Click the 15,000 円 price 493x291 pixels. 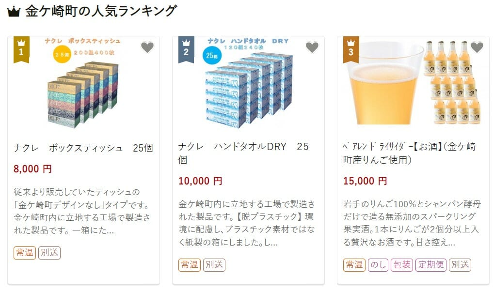365,181
